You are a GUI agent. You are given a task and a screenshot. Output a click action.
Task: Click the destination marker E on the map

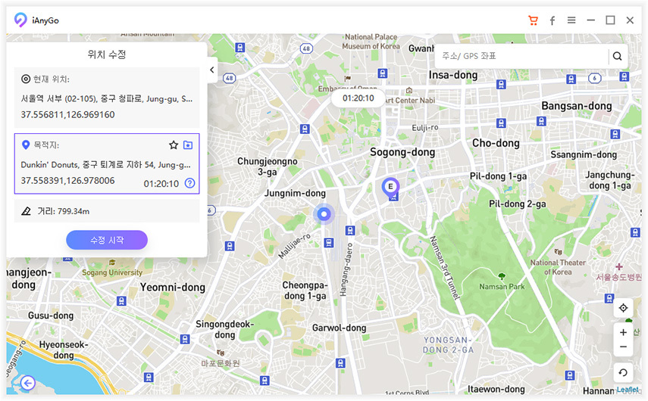[x=390, y=187]
